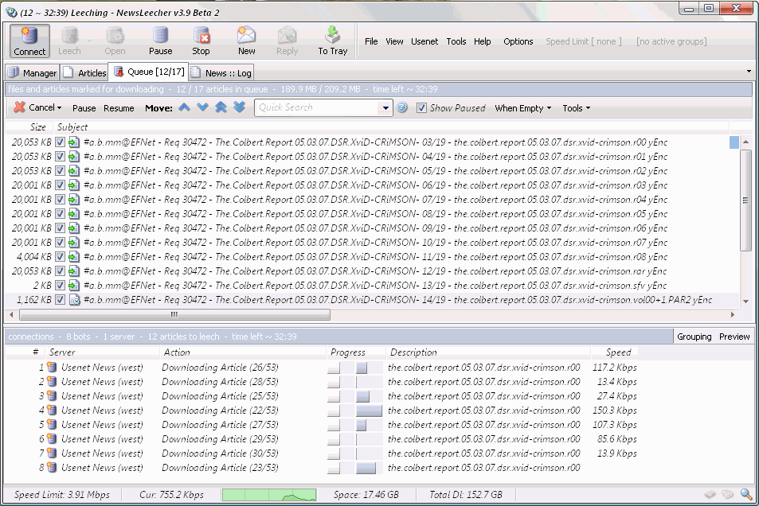Move selected item down one position
This screenshot has width=759, height=506.
click(x=202, y=107)
